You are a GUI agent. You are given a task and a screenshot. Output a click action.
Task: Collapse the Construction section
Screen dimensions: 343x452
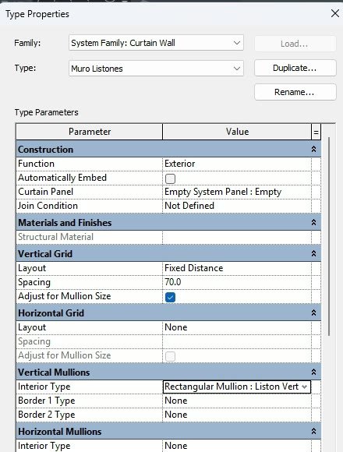coord(313,149)
